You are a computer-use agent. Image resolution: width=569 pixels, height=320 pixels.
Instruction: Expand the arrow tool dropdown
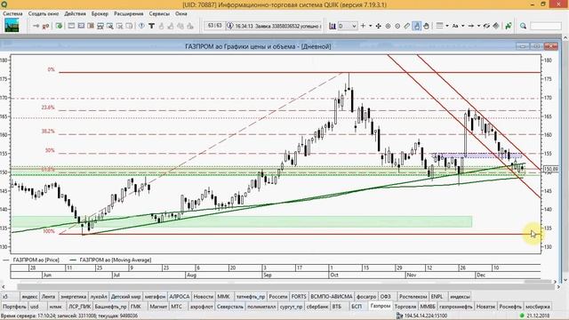pyautogui.click(x=478, y=26)
